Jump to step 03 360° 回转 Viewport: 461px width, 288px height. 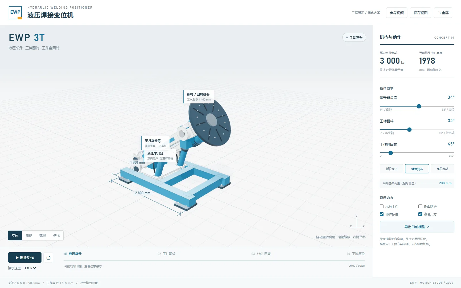(261, 254)
